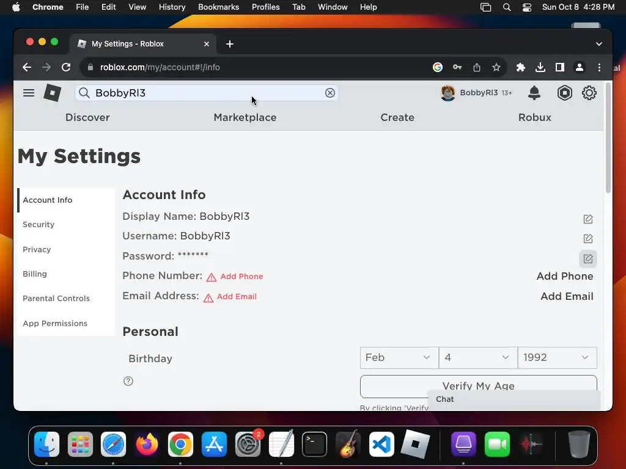Image resolution: width=626 pixels, height=469 pixels.
Task: Click the page vertical scrollbar
Action: (608, 137)
